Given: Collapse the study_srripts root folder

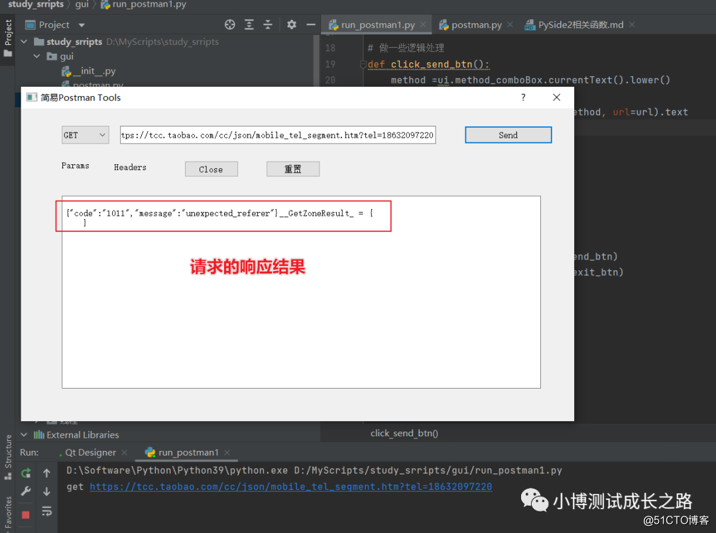Looking at the screenshot, I should coord(25,42).
